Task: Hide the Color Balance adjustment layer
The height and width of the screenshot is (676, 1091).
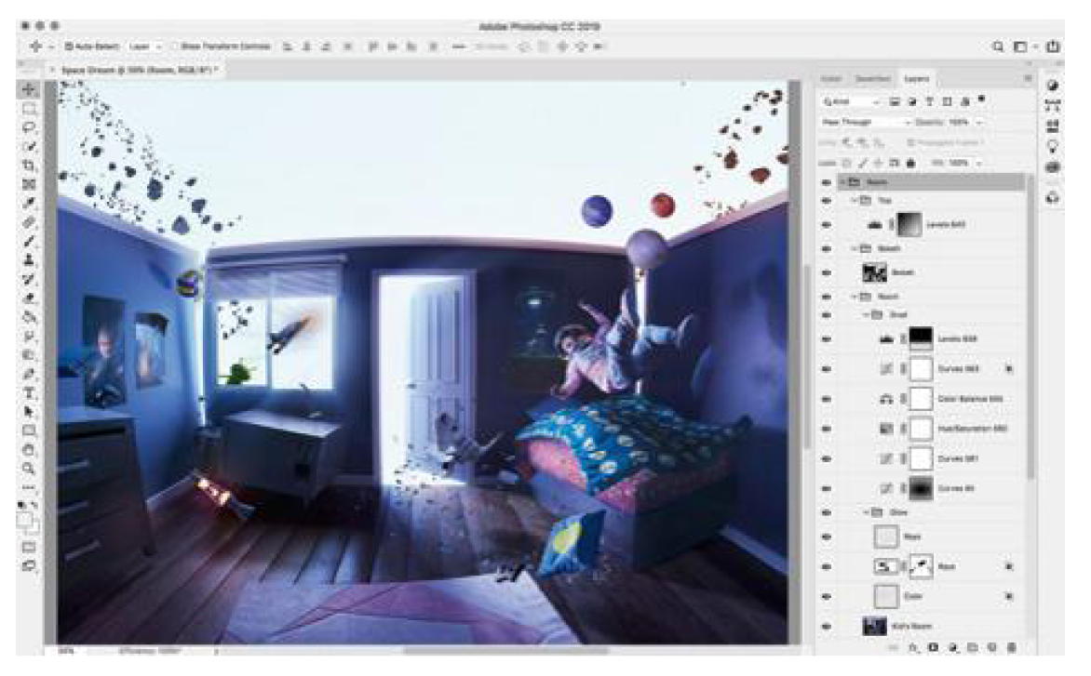Action: (827, 400)
